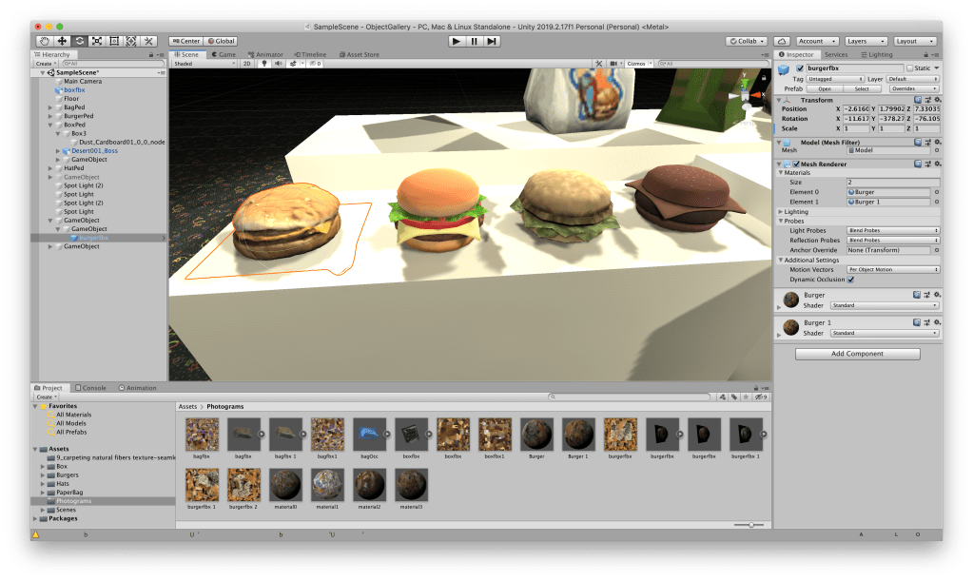
Task: Choose the Scale tool
Action: (x=97, y=41)
